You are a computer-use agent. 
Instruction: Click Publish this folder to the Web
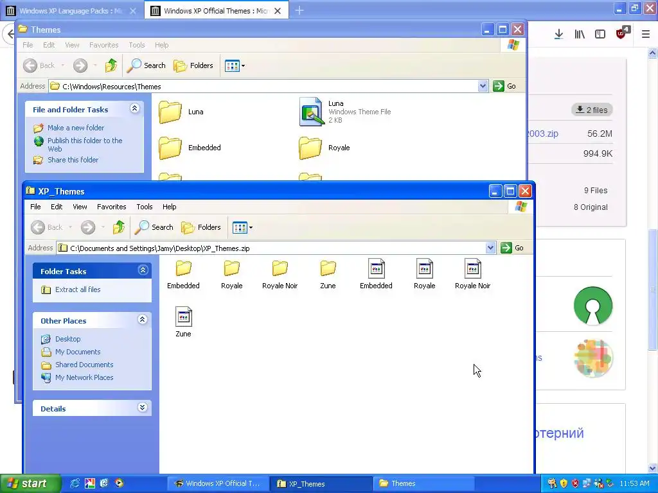click(x=79, y=144)
